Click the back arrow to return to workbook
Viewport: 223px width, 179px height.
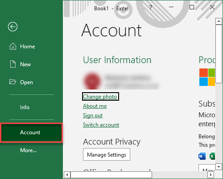pyautogui.click(x=12, y=27)
